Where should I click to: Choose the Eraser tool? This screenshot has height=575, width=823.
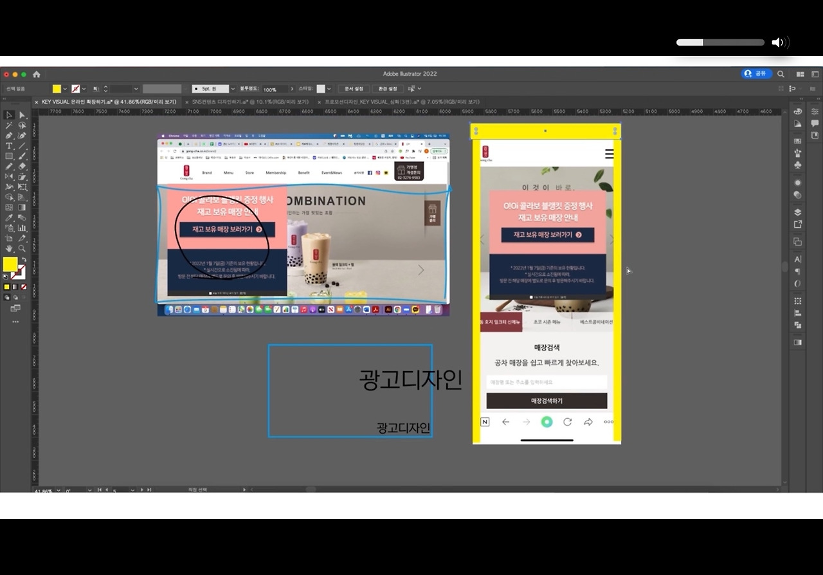pos(22,167)
